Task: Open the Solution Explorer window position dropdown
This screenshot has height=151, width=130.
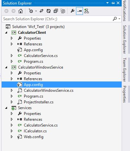Action: (107, 3)
